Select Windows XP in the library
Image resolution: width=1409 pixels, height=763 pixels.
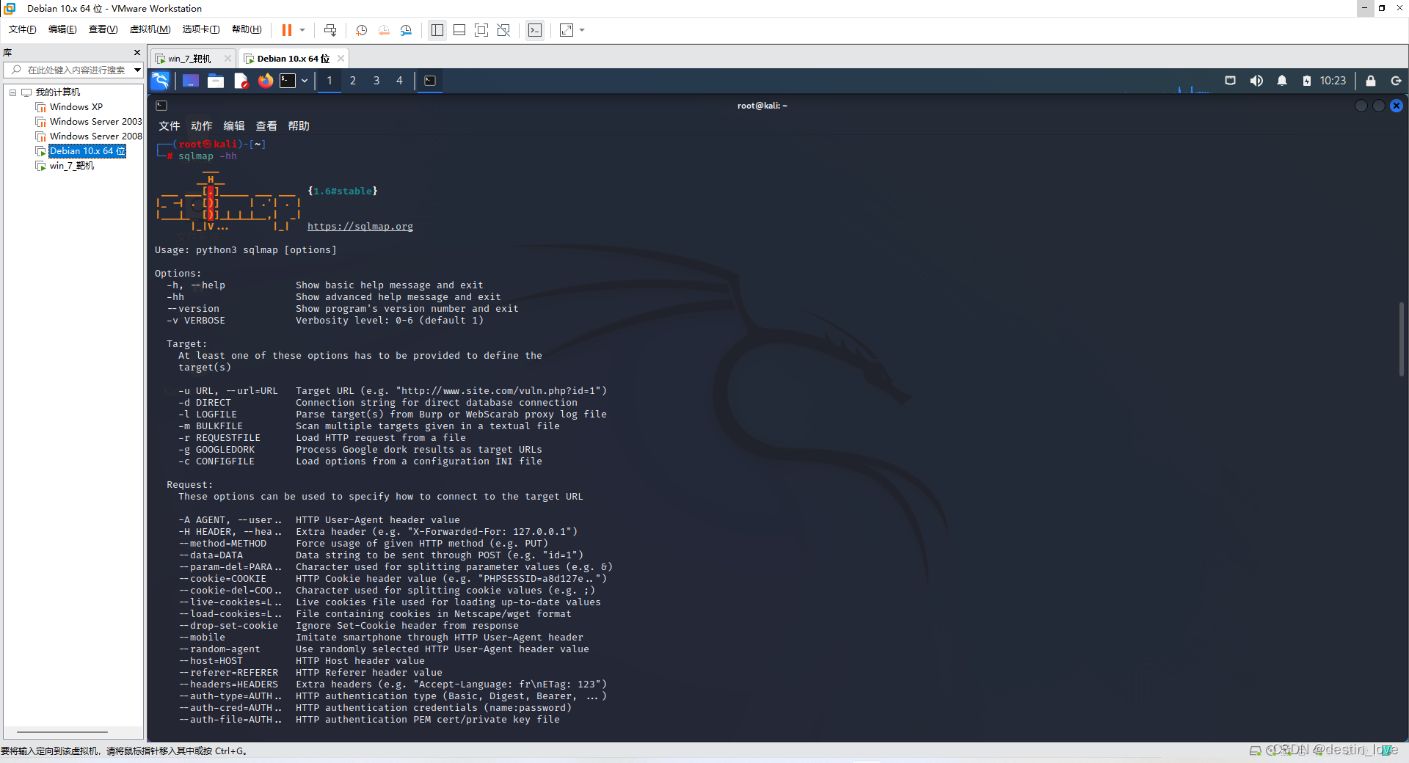(76, 107)
